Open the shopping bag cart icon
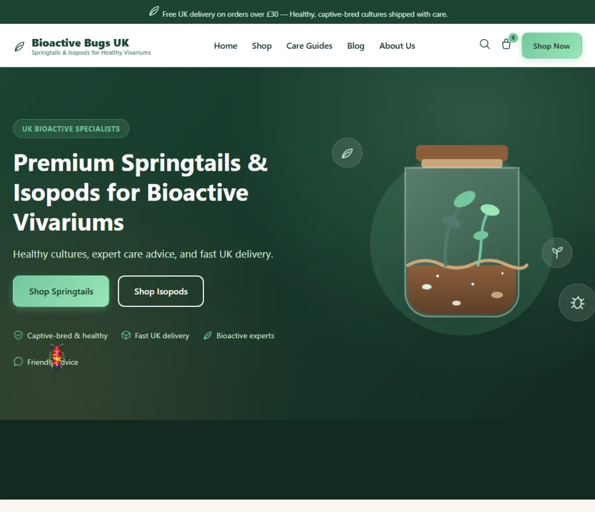The height and width of the screenshot is (512, 595). point(506,44)
